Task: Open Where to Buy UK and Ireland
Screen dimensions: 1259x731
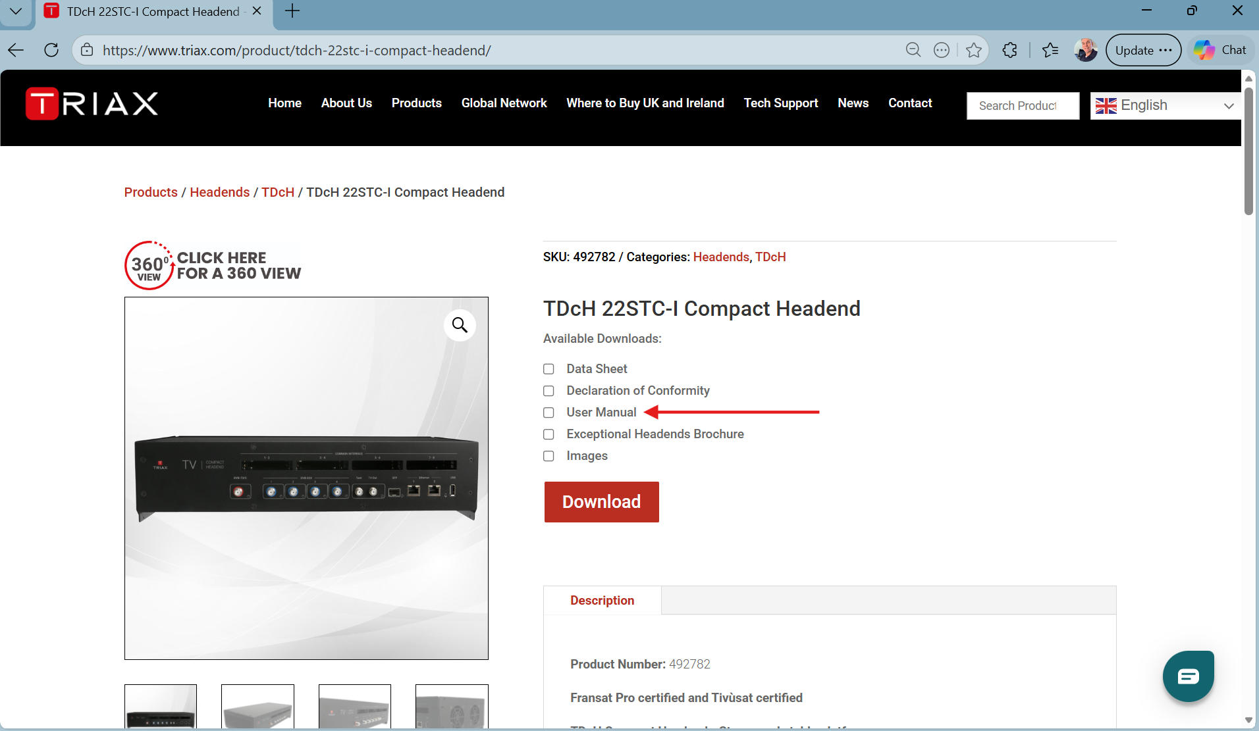Action: coord(645,103)
